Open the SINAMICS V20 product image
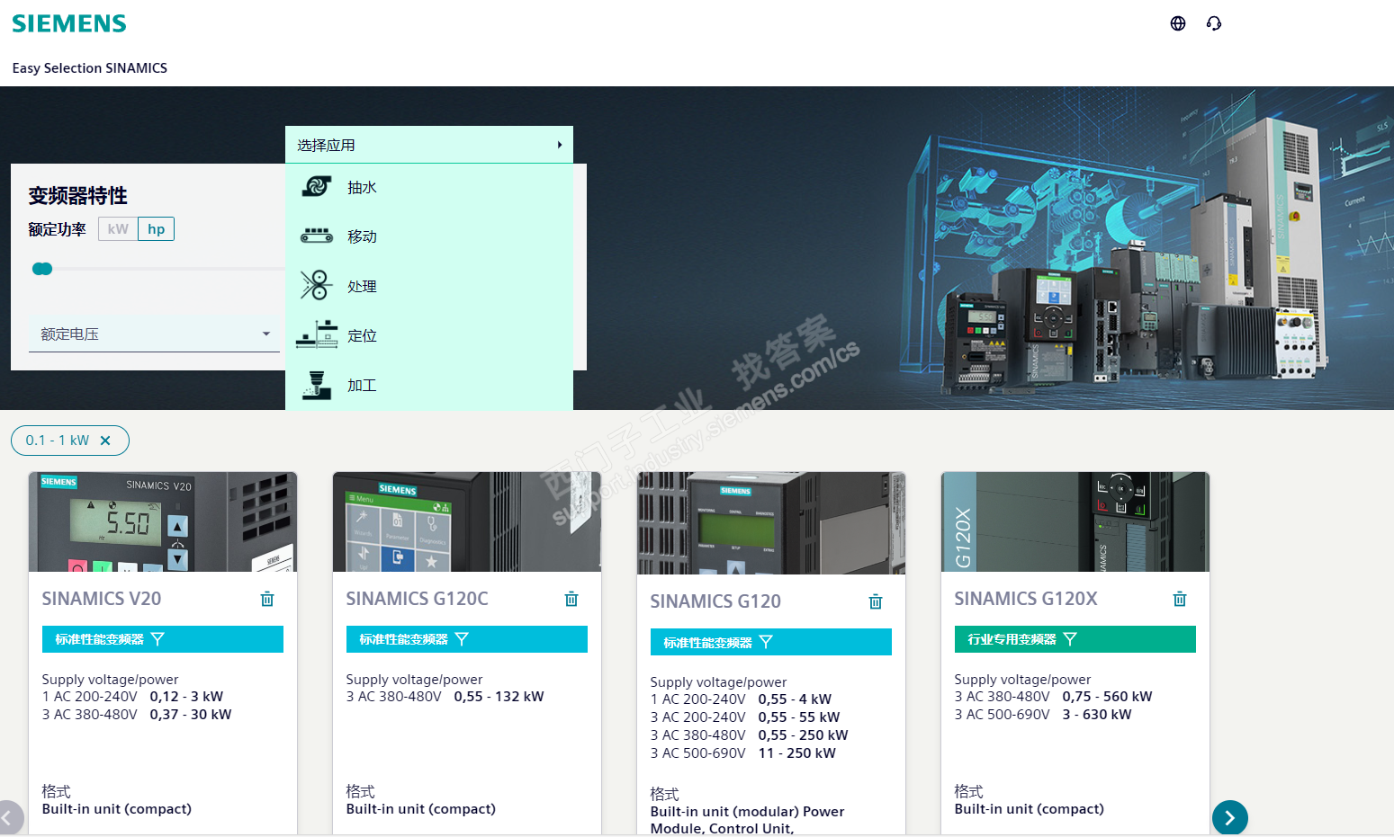Image resolution: width=1394 pixels, height=837 pixels. point(163,521)
